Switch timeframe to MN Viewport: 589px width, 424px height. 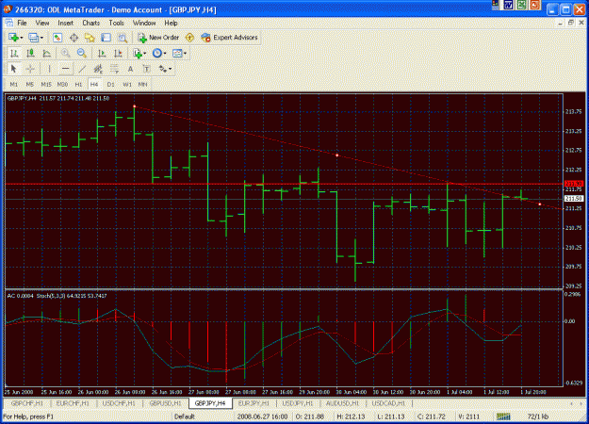tap(142, 85)
